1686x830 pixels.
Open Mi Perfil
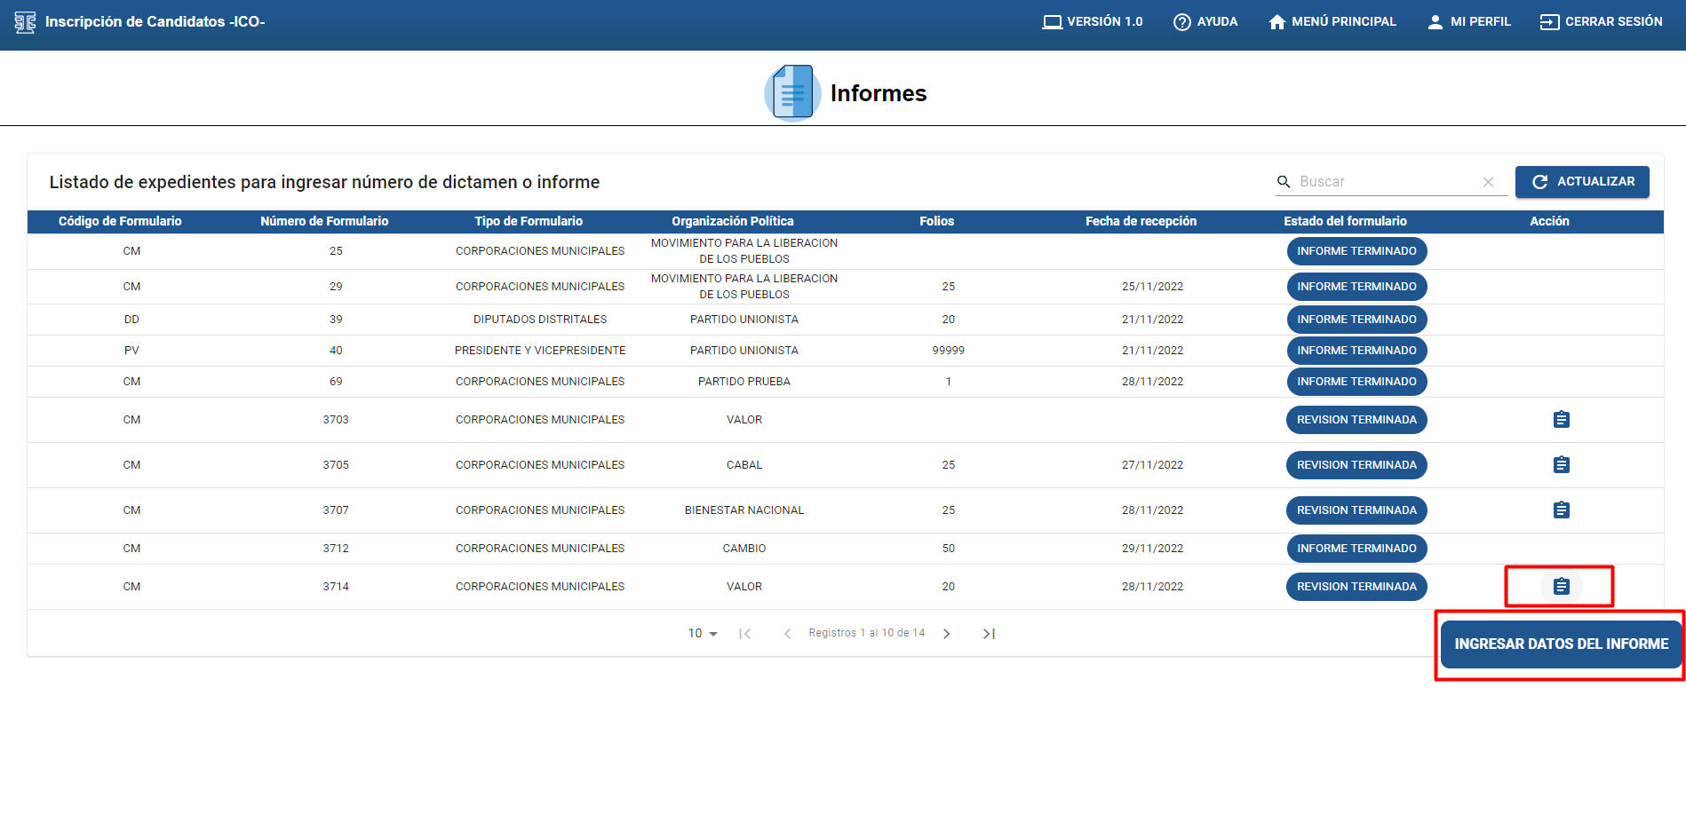(x=1468, y=22)
